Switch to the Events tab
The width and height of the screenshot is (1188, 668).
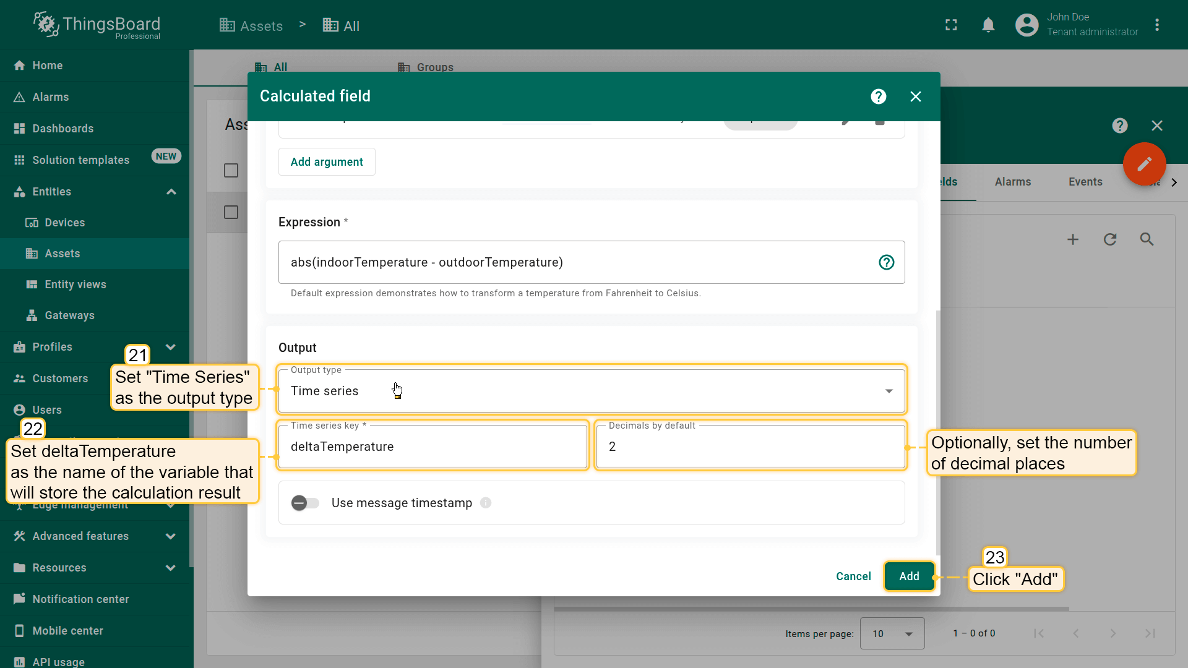[1085, 182]
